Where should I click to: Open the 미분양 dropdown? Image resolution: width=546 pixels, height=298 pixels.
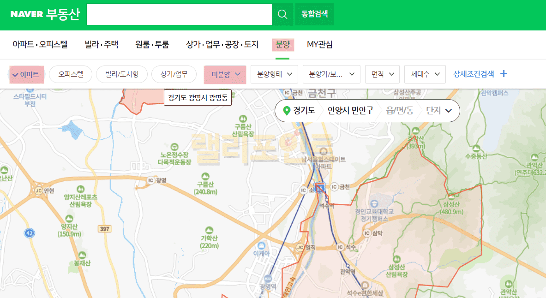click(x=225, y=74)
